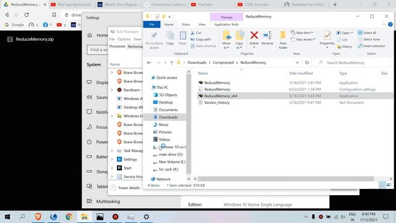Click Settings Find a setting box

click(x=98, y=50)
